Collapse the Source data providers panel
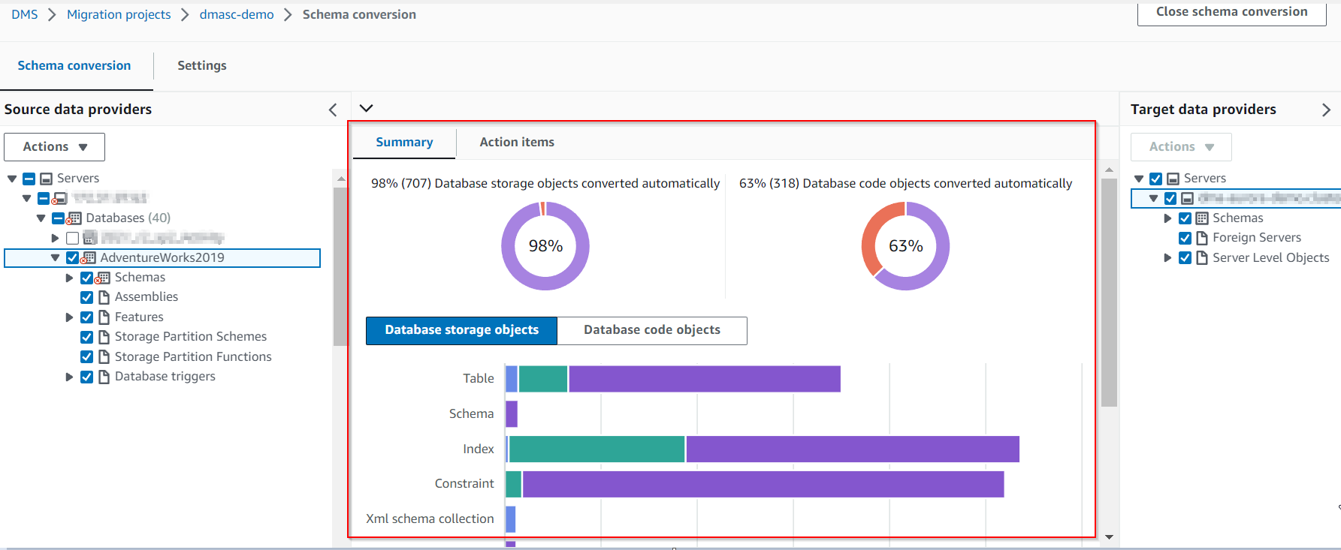The height and width of the screenshot is (550, 1341). 333,110
